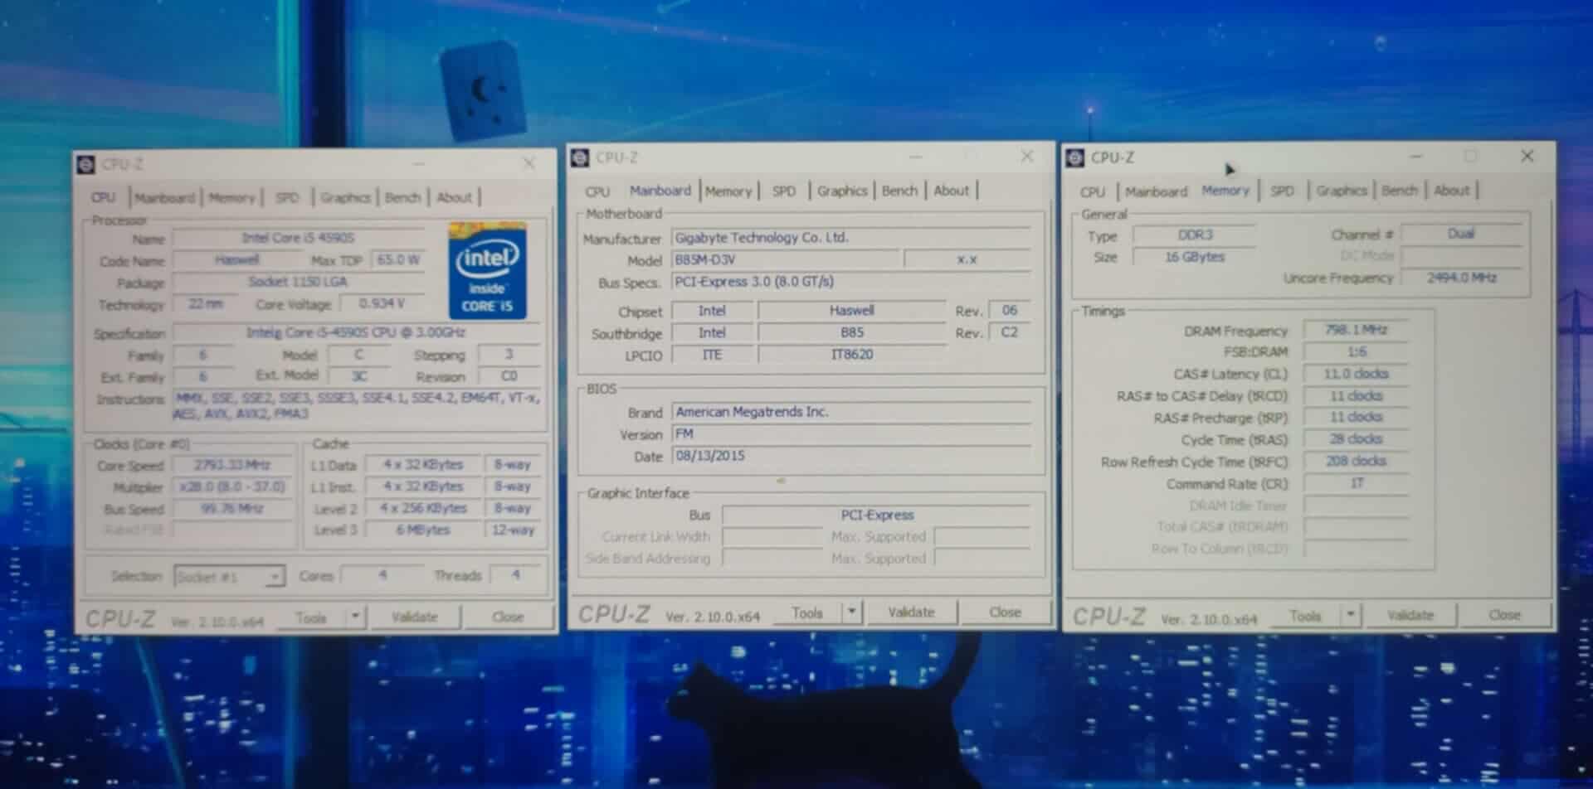Click the DRAM Frequency 798.1 MHz value
This screenshot has height=789, width=1593.
click(x=1356, y=330)
